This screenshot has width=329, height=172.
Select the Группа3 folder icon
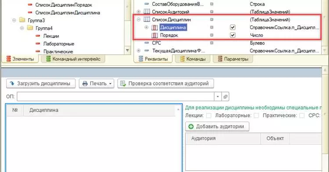click(22, 20)
